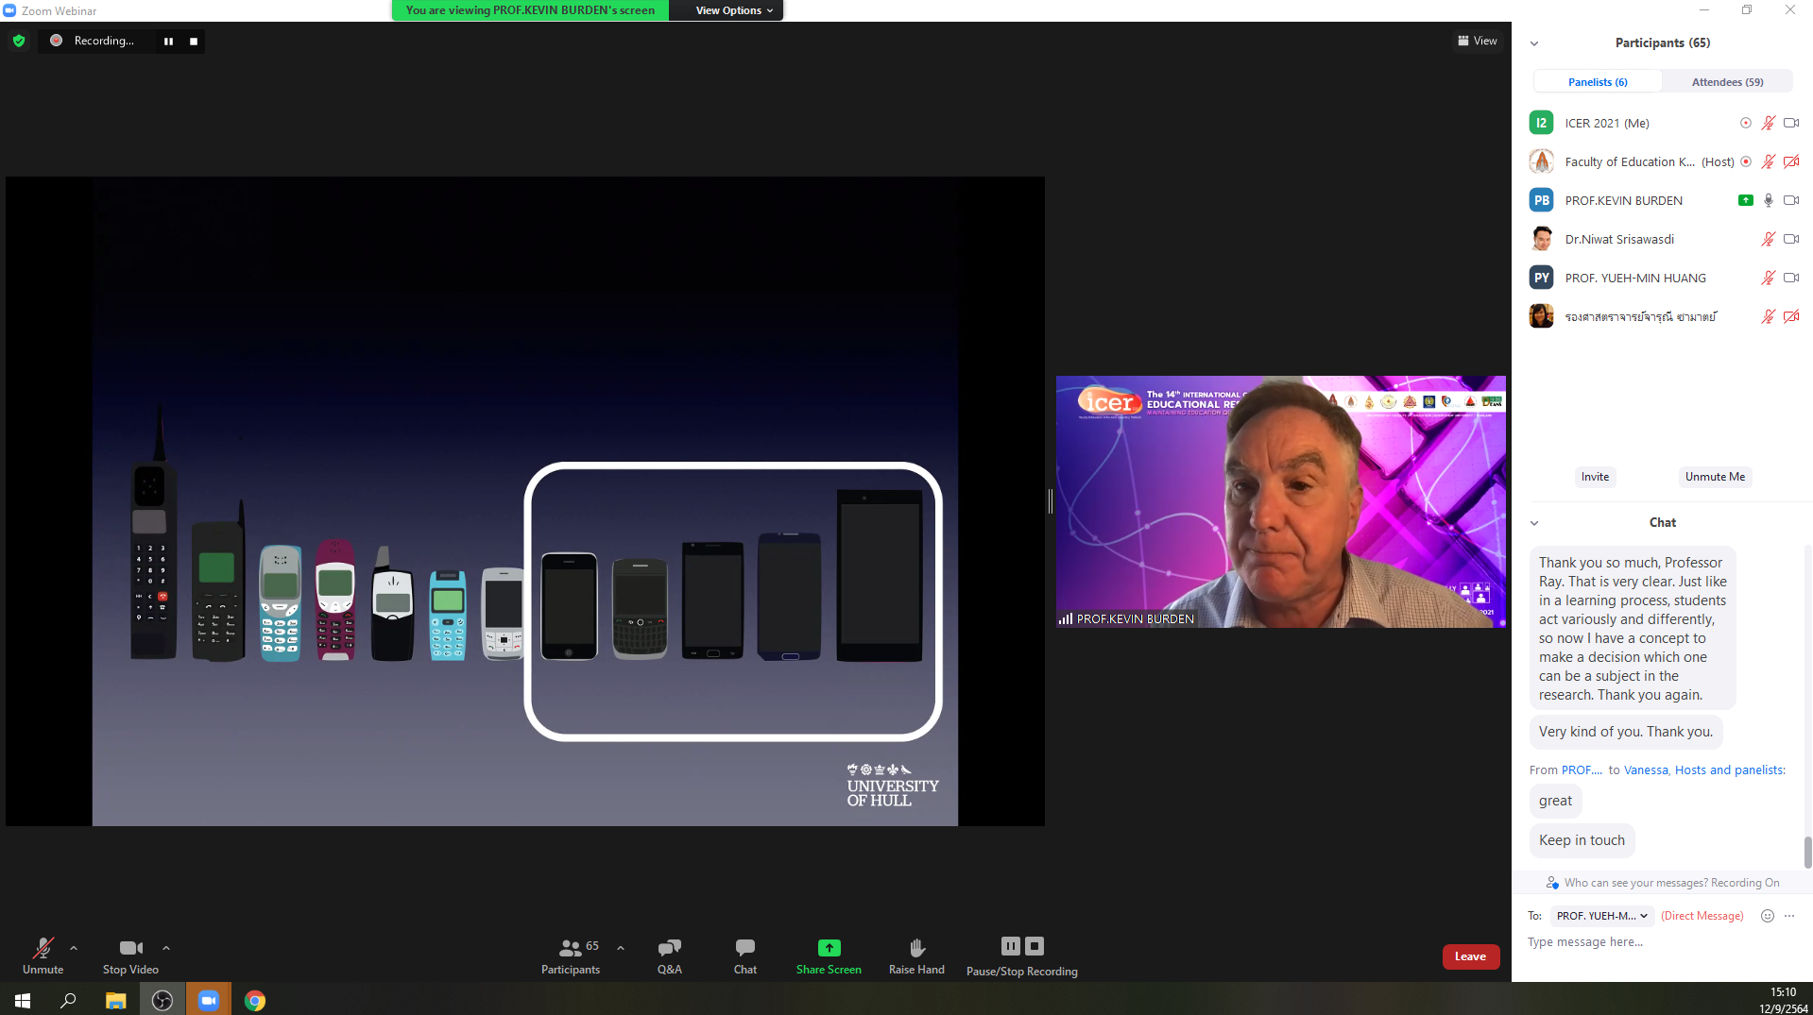The height and width of the screenshot is (1015, 1813).
Task: Click the Raise Hand icon
Action: [x=915, y=948]
